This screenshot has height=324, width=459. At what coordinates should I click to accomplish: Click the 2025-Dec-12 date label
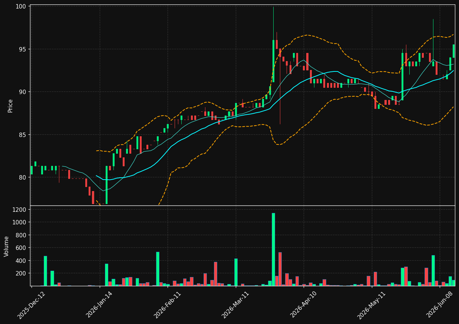(31, 305)
